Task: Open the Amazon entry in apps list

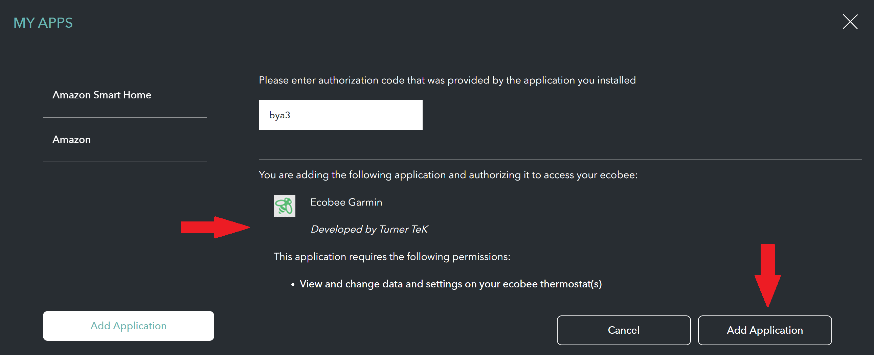Action: (72, 140)
